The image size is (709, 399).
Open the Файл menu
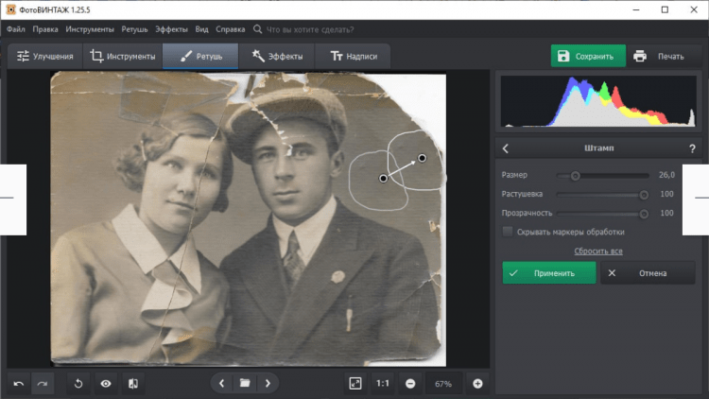click(16, 29)
